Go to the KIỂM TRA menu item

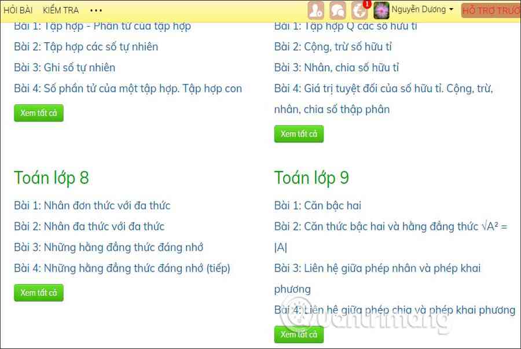61,10
